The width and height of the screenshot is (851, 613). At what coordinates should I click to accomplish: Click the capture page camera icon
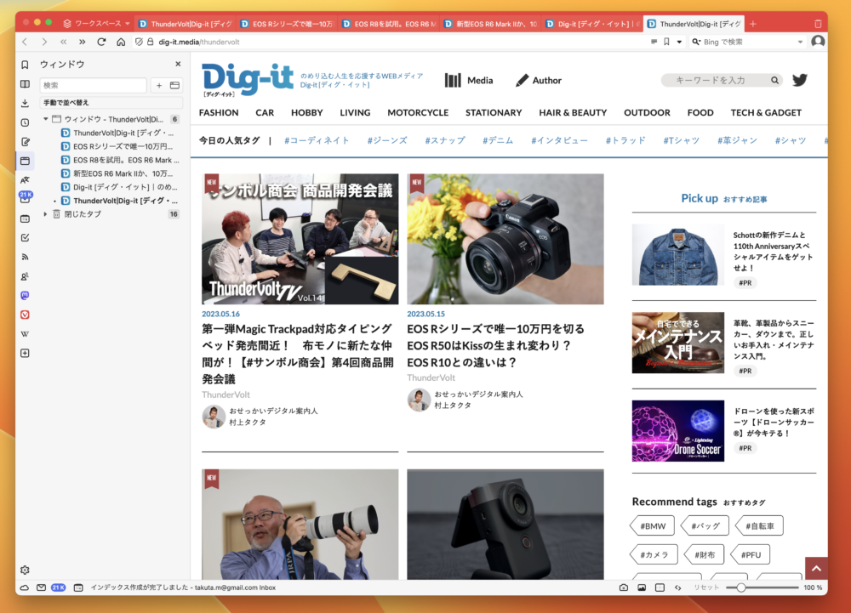click(x=624, y=587)
